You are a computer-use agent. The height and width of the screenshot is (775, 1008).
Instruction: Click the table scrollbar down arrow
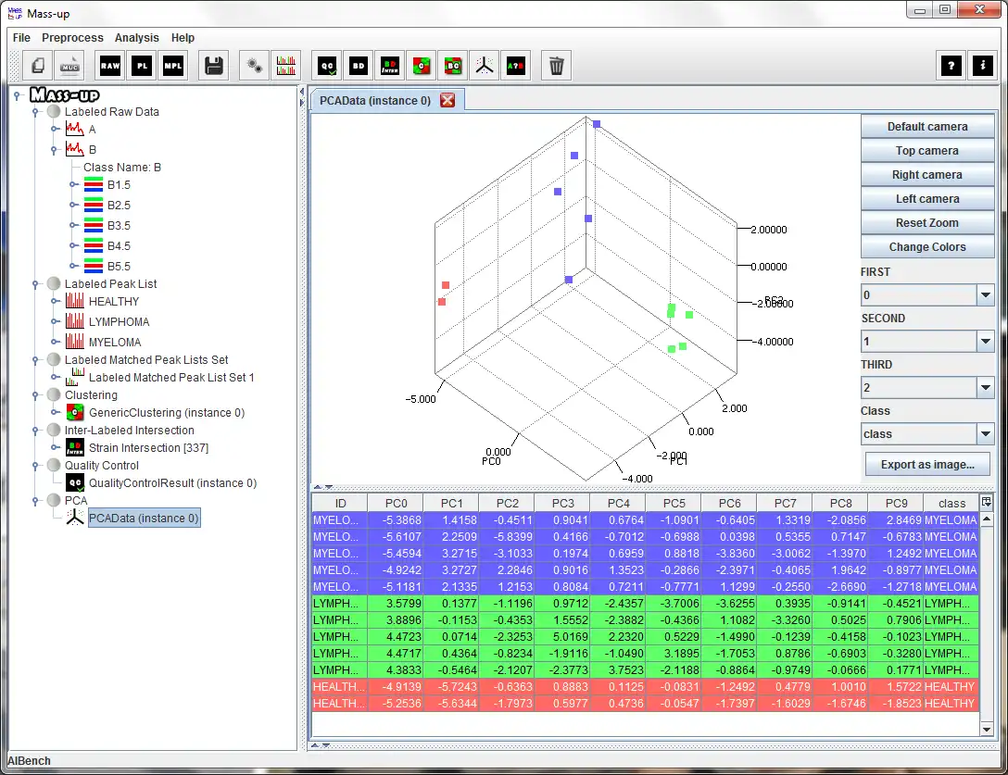coord(987,729)
